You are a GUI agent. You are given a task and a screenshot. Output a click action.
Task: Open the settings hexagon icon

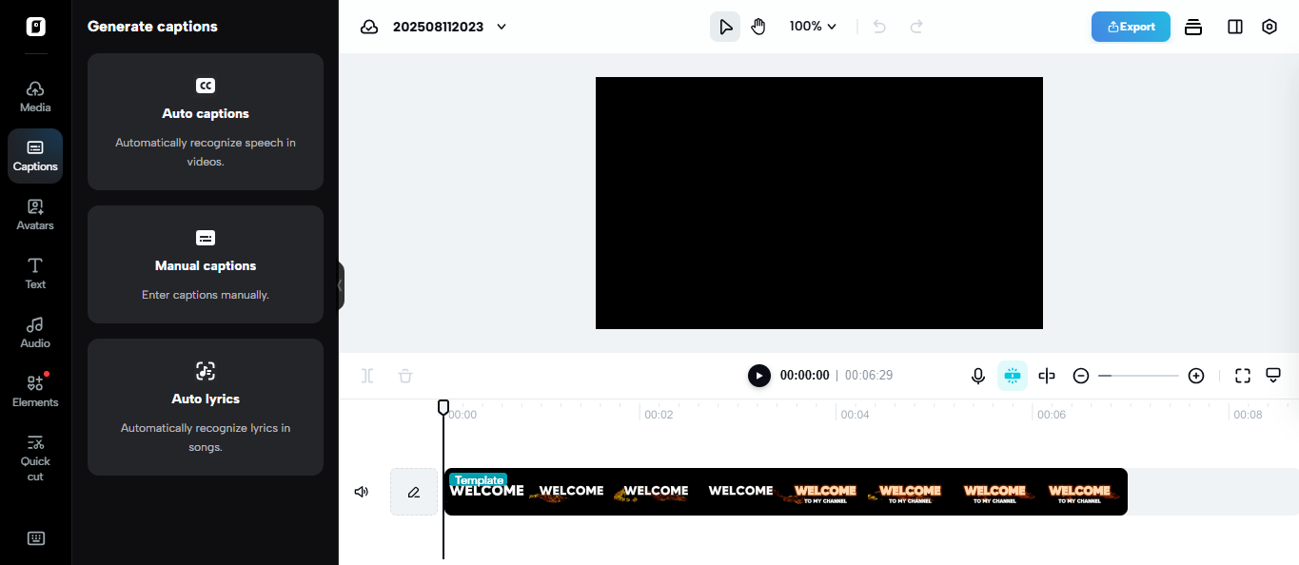click(x=1269, y=27)
